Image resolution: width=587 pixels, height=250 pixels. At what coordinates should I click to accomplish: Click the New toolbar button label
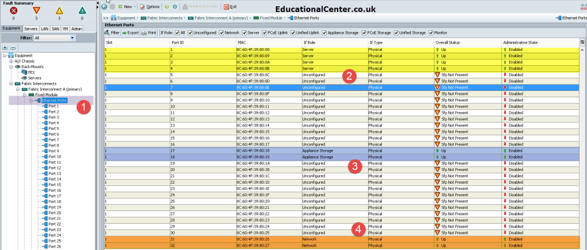pos(128,7)
